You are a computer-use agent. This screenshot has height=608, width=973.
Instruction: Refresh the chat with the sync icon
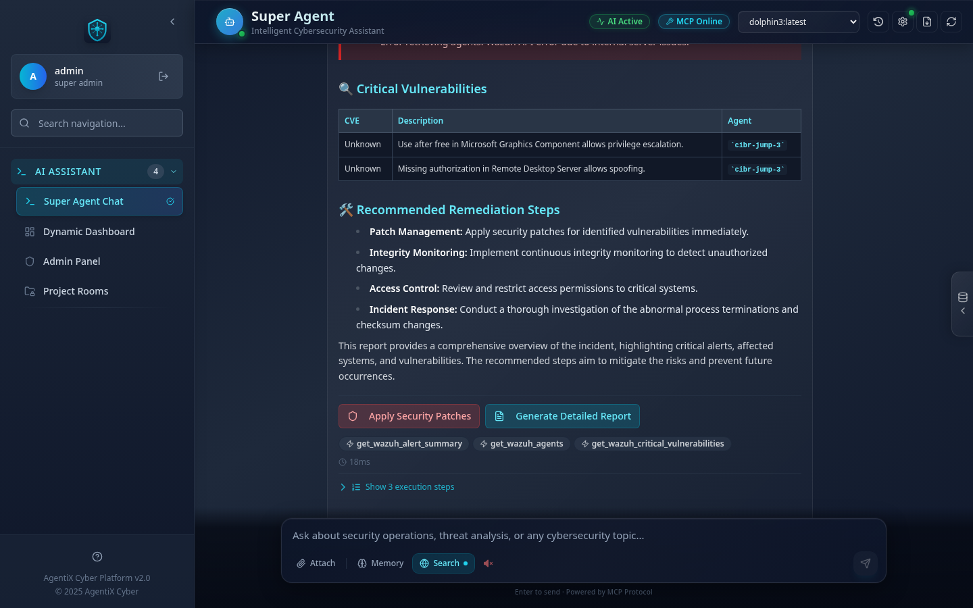click(951, 22)
